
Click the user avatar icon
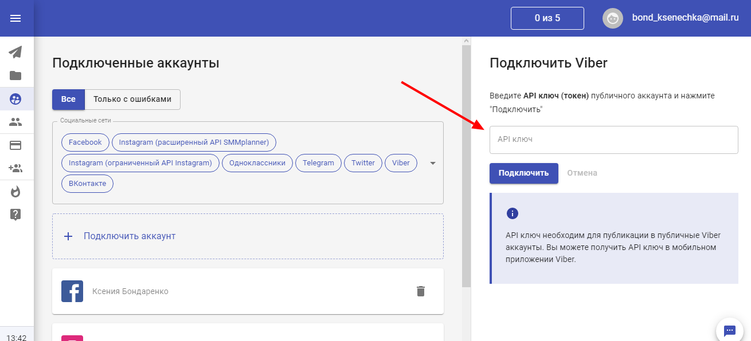(x=613, y=18)
